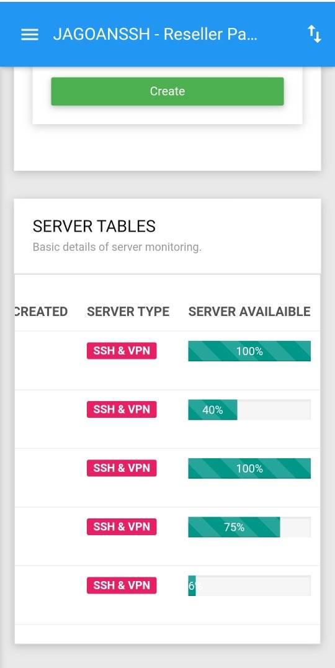335x668 pixels.
Task: Select the second row SSH & VPN badge
Action: [x=122, y=409]
